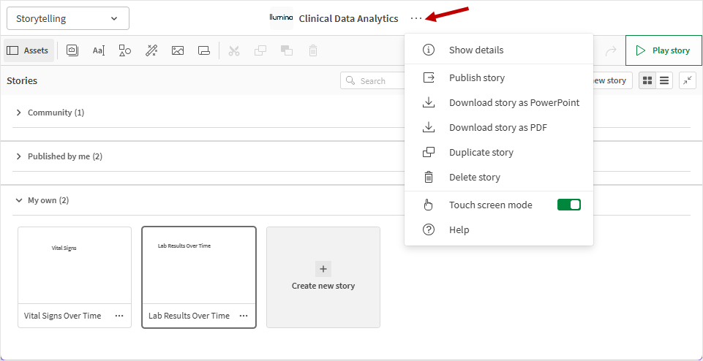The height and width of the screenshot is (361, 703).
Task: Open the Vital Signs Over Time story thumbnail
Action: click(75, 265)
